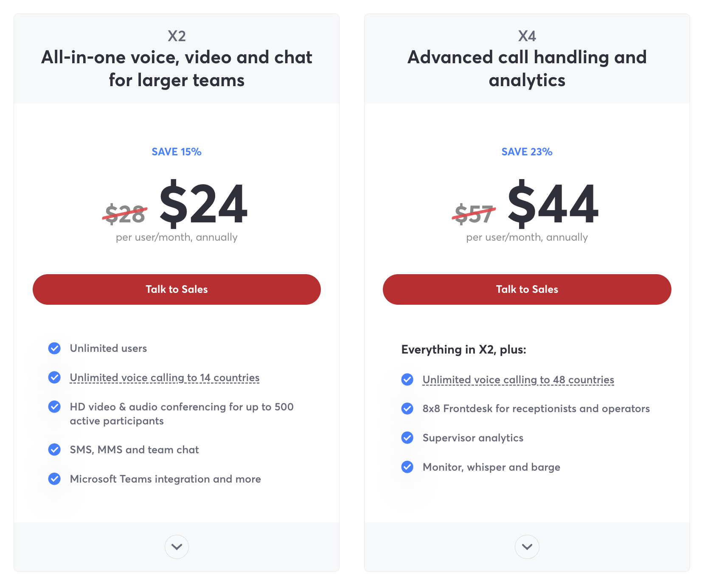This screenshot has height=584, width=702.
Task: Open Unlimited voice calling to 48 countries link
Action: [518, 380]
